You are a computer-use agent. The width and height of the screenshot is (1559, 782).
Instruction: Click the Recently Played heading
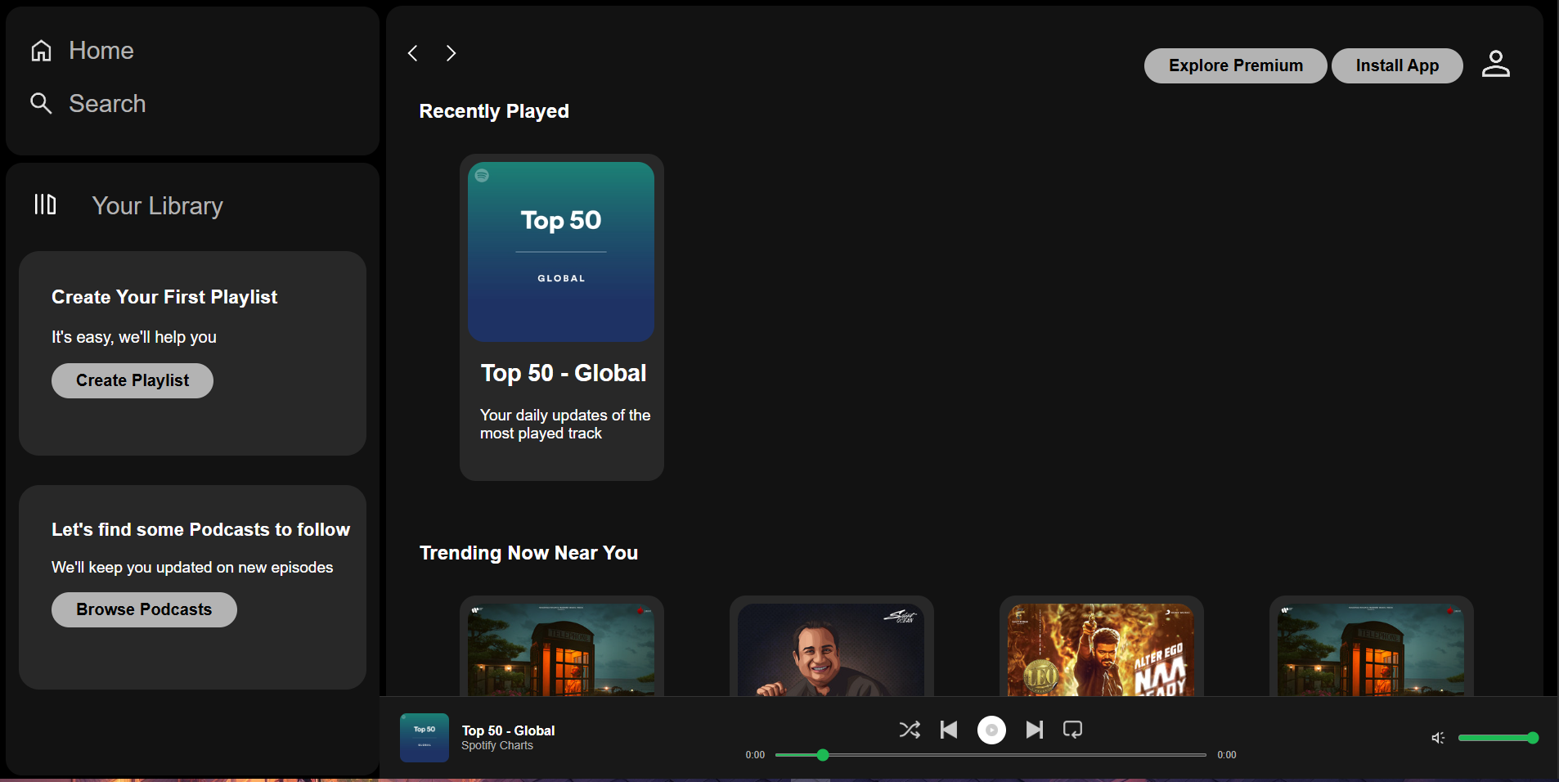(x=494, y=111)
